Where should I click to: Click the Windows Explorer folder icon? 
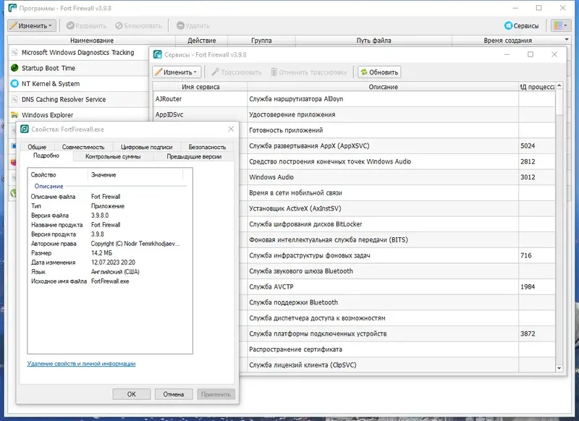click(14, 115)
